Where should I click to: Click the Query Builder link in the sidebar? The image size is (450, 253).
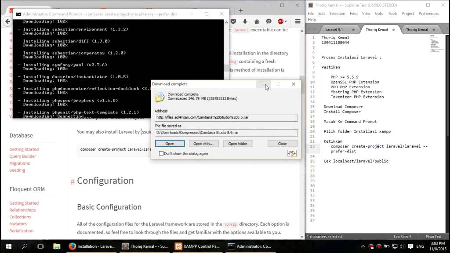pyautogui.click(x=23, y=156)
